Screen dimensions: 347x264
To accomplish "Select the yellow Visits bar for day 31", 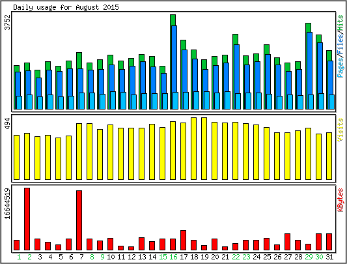I will pyautogui.click(x=329, y=156).
